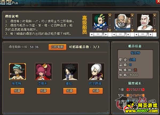Image resolution: width=160 pixels, height=115 pixels.
Task: Click up arrow beside green-haired crew portrait
Action: 110,15
